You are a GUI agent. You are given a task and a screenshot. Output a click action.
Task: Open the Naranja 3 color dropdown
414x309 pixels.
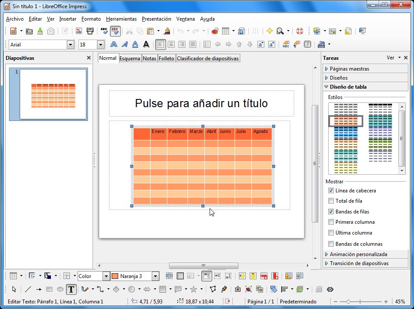pyautogui.click(x=156, y=275)
